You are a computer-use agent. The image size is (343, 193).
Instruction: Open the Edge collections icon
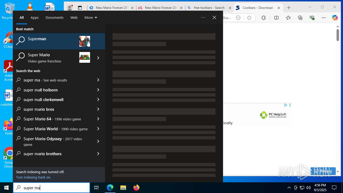[300, 18]
